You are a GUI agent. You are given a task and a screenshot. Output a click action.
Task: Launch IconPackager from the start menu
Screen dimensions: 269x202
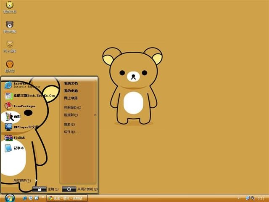20,106
